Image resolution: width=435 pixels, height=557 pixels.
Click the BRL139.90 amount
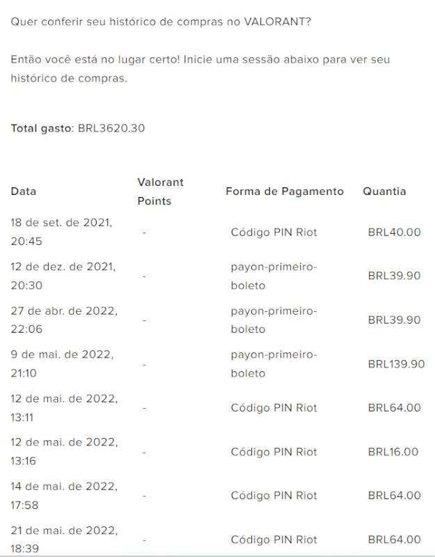[x=396, y=364]
